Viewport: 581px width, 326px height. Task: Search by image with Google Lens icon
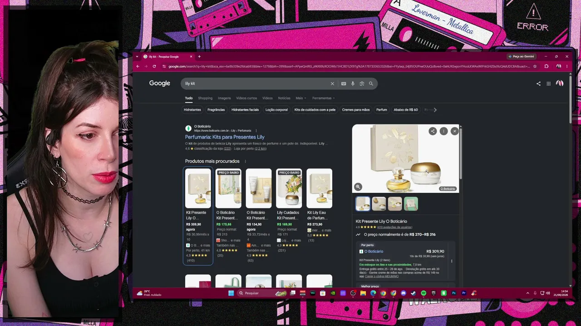(362, 84)
